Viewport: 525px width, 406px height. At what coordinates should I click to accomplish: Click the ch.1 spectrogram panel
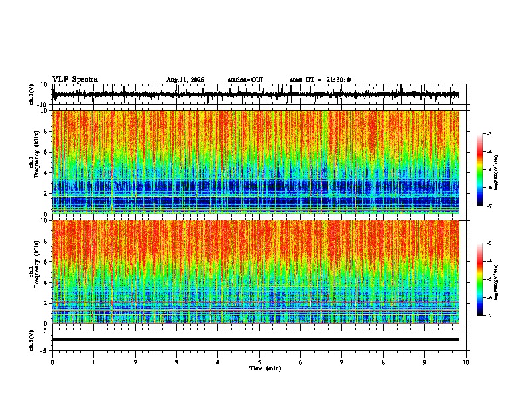pyautogui.click(x=256, y=162)
